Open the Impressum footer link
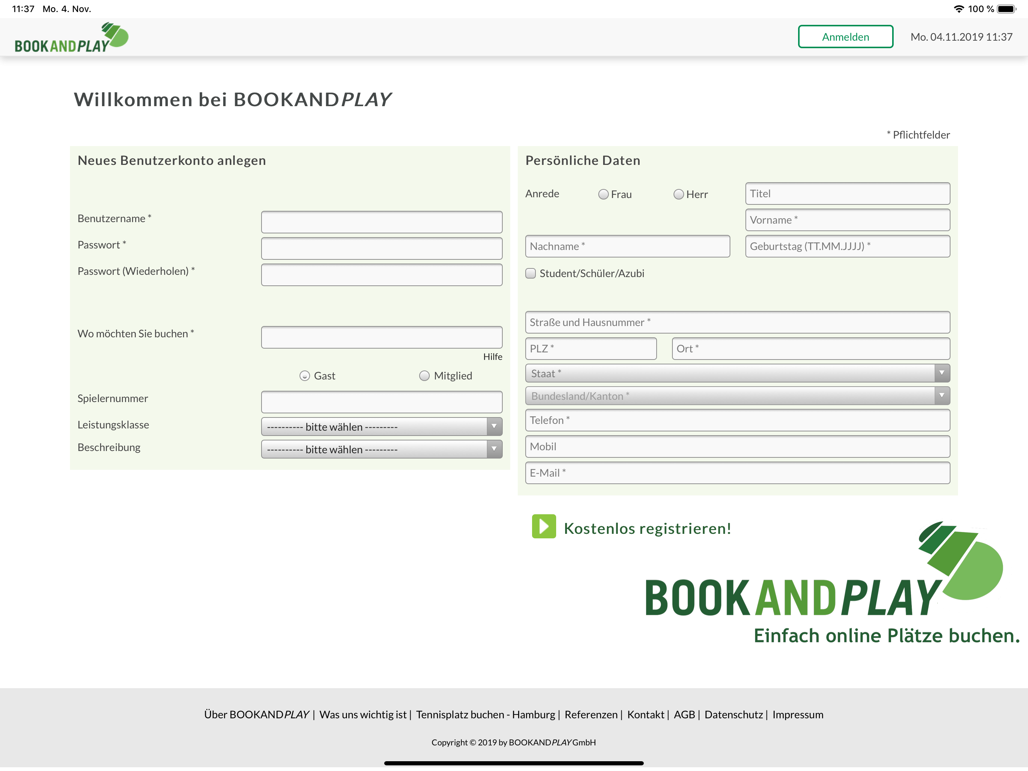 coord(797,714)
